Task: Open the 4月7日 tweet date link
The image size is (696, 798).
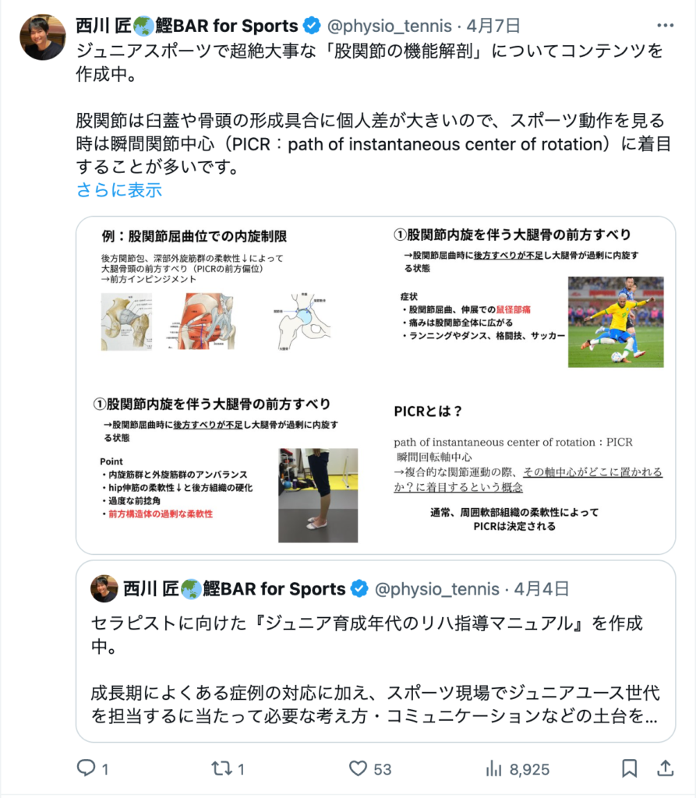Action: tap(493, 26)
